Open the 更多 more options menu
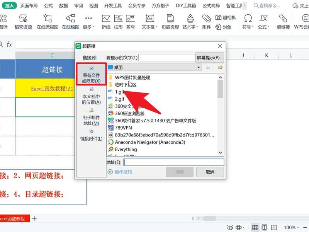Image resolution: width=309 pixels, height=232 pixels. coord(88,22)
